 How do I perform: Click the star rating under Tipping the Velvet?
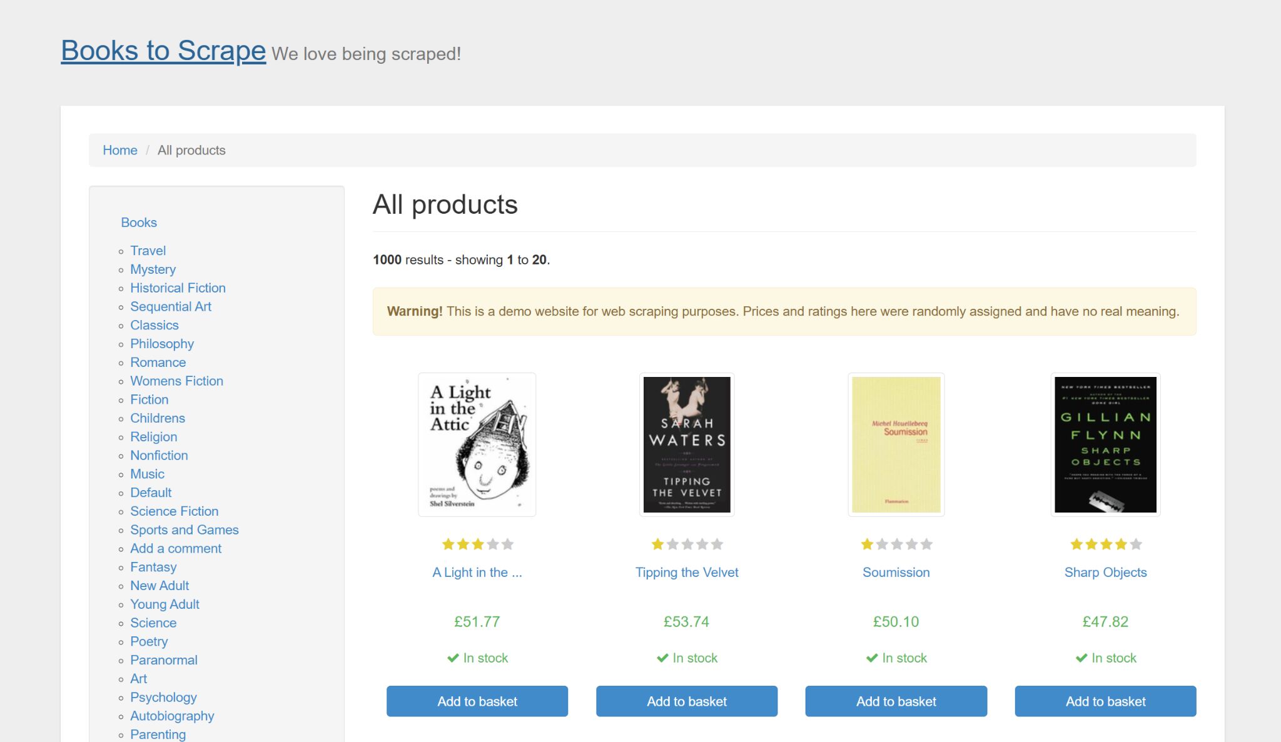pos(687,544)
